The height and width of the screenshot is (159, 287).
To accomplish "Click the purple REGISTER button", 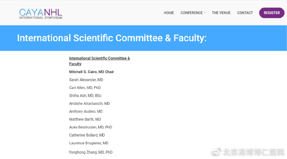I will tap(272, 13).
